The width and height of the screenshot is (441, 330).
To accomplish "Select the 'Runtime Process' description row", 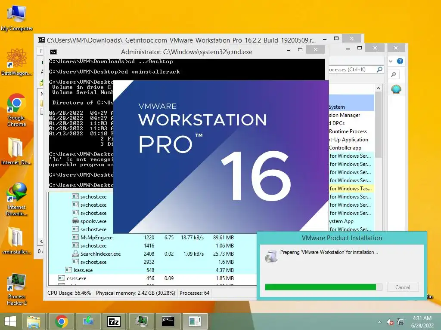I will 351,131.
